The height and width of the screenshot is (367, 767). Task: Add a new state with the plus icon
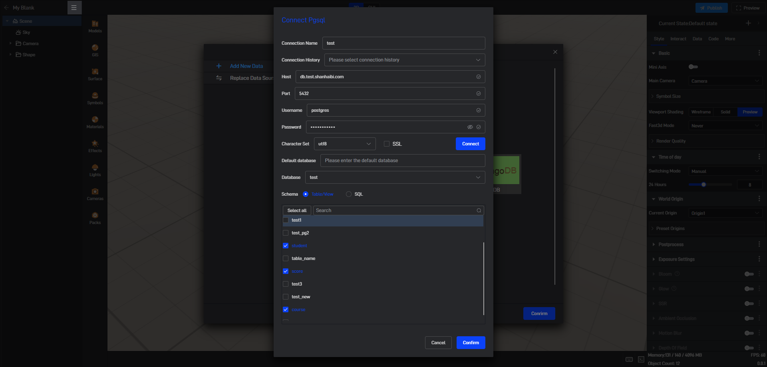748,23
